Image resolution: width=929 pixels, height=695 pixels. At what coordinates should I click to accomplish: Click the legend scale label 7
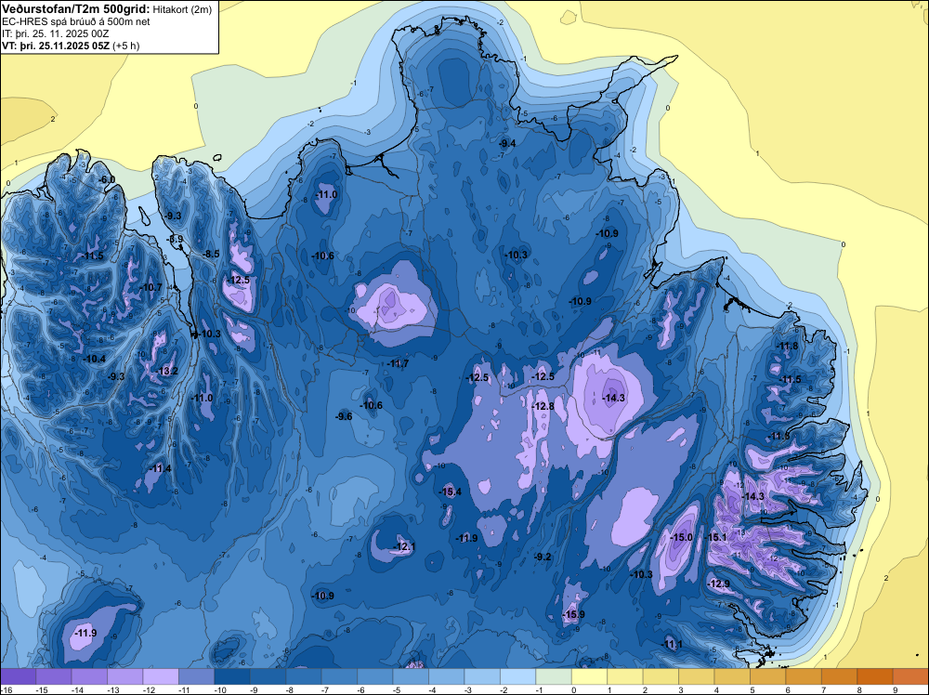coord(823,690)
